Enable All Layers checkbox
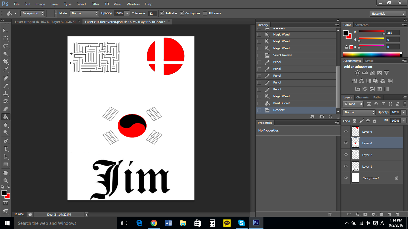Screen dimensions: 408x229 tap(205, 13)
